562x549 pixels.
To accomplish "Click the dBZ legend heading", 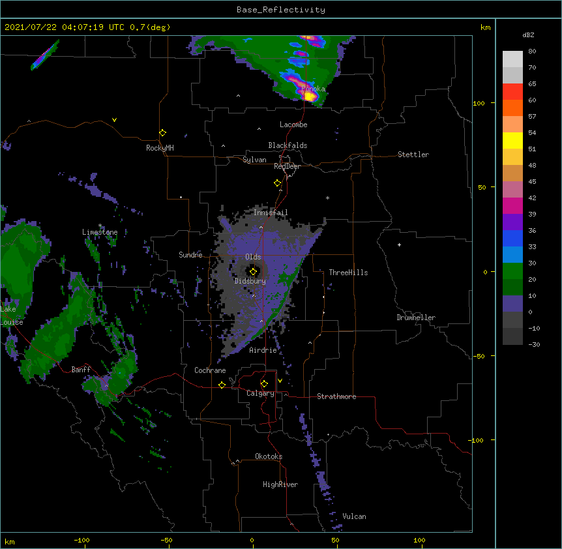I will 528,35.
